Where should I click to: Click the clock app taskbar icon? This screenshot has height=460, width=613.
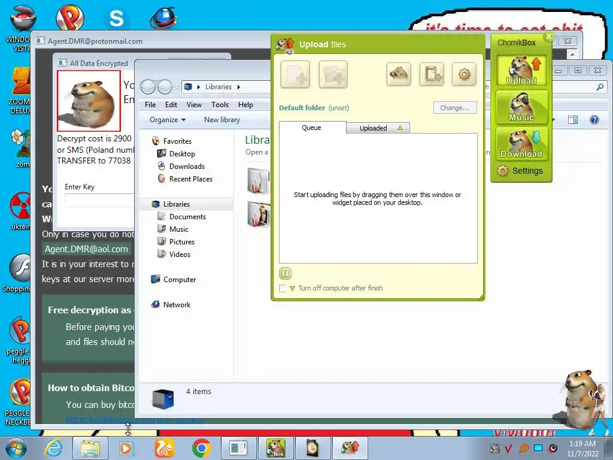tap(312, 448)
